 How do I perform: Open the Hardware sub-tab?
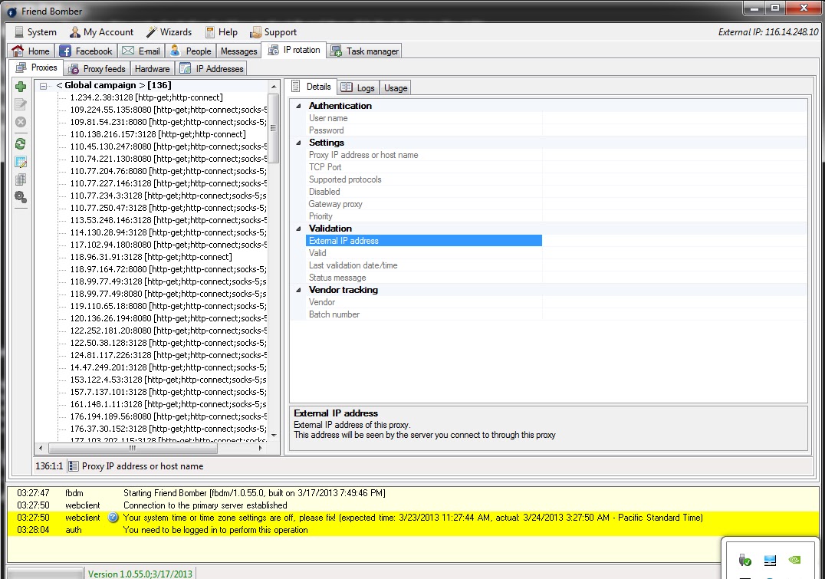[x=152, y=69]
